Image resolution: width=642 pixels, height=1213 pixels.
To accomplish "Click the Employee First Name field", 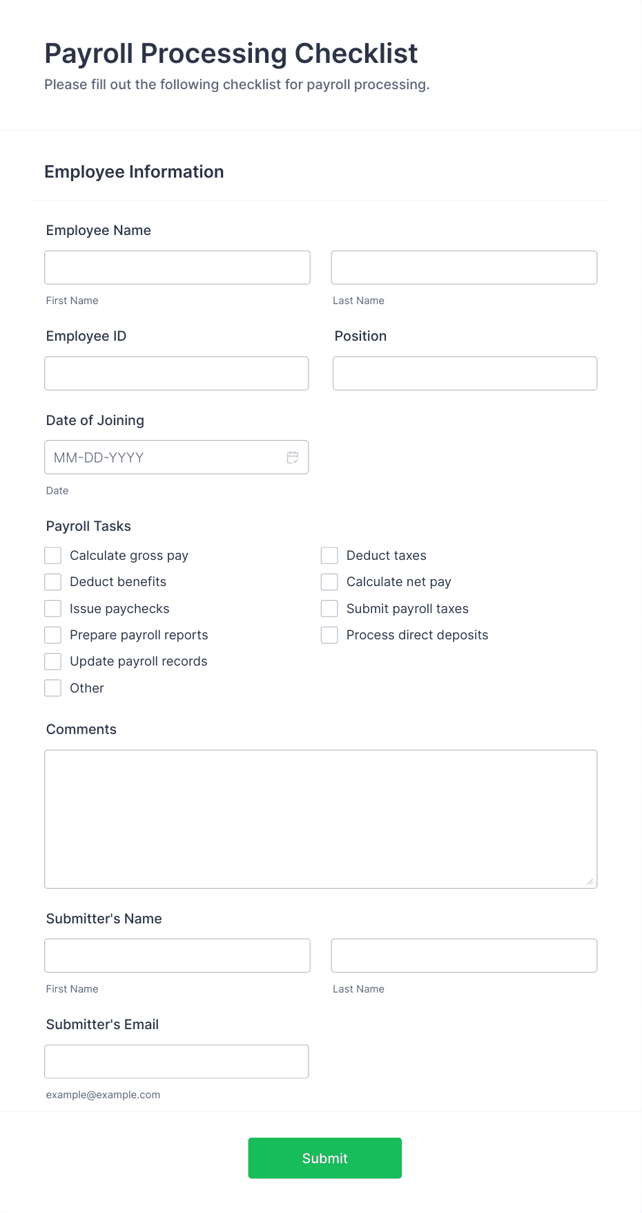I will pyautogui.click(x=177, y=267).
